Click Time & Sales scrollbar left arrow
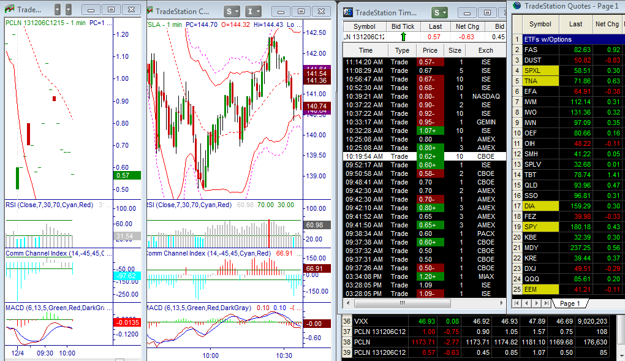The width and height of the screenshot is (625, 361). pos(349,303)
